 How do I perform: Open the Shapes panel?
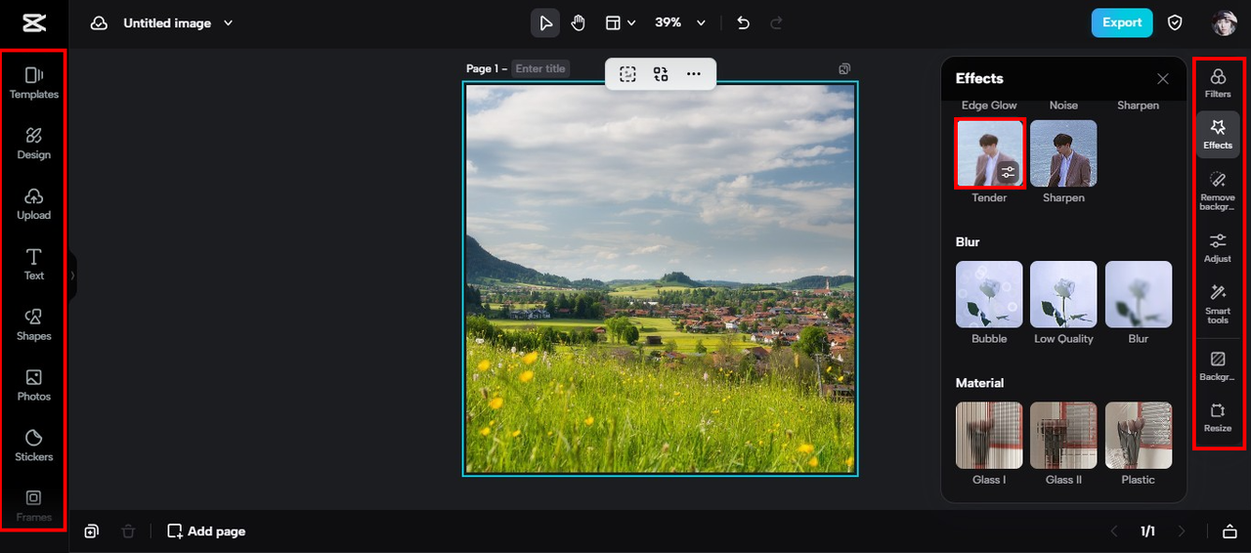pyautogui.click(x=34, y=325)
